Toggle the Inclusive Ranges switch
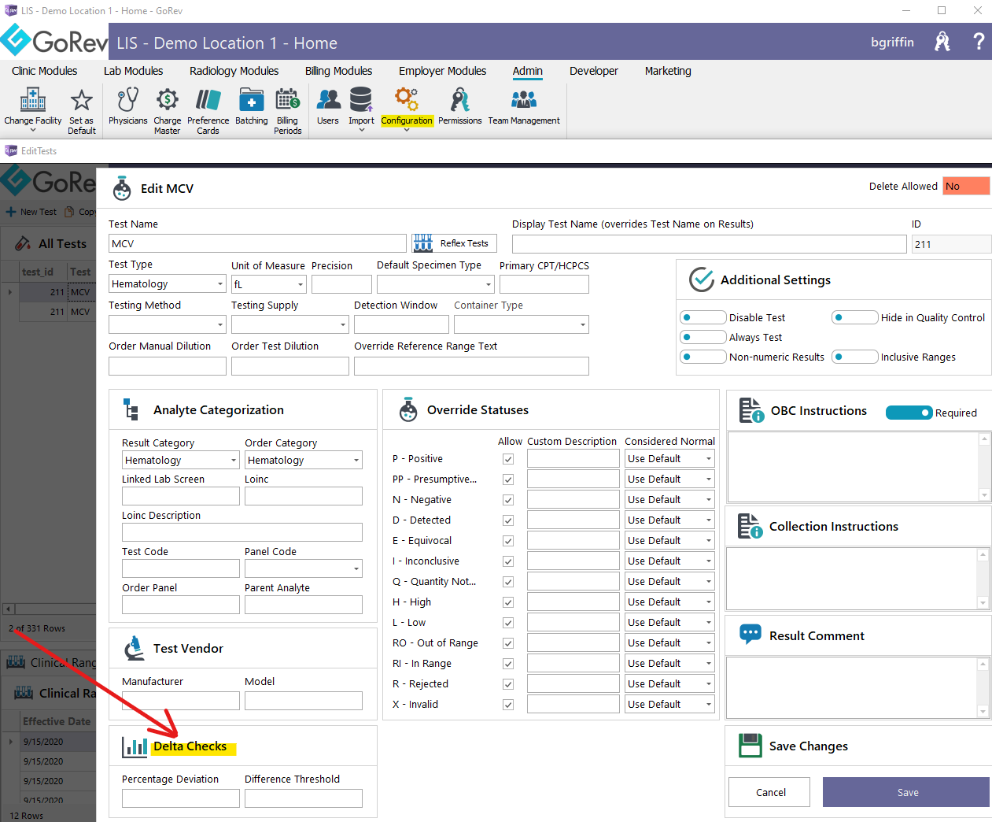Image resolution: width=992 pixels, height=822 pixels. pyautogui.click(x=855, y=357)
